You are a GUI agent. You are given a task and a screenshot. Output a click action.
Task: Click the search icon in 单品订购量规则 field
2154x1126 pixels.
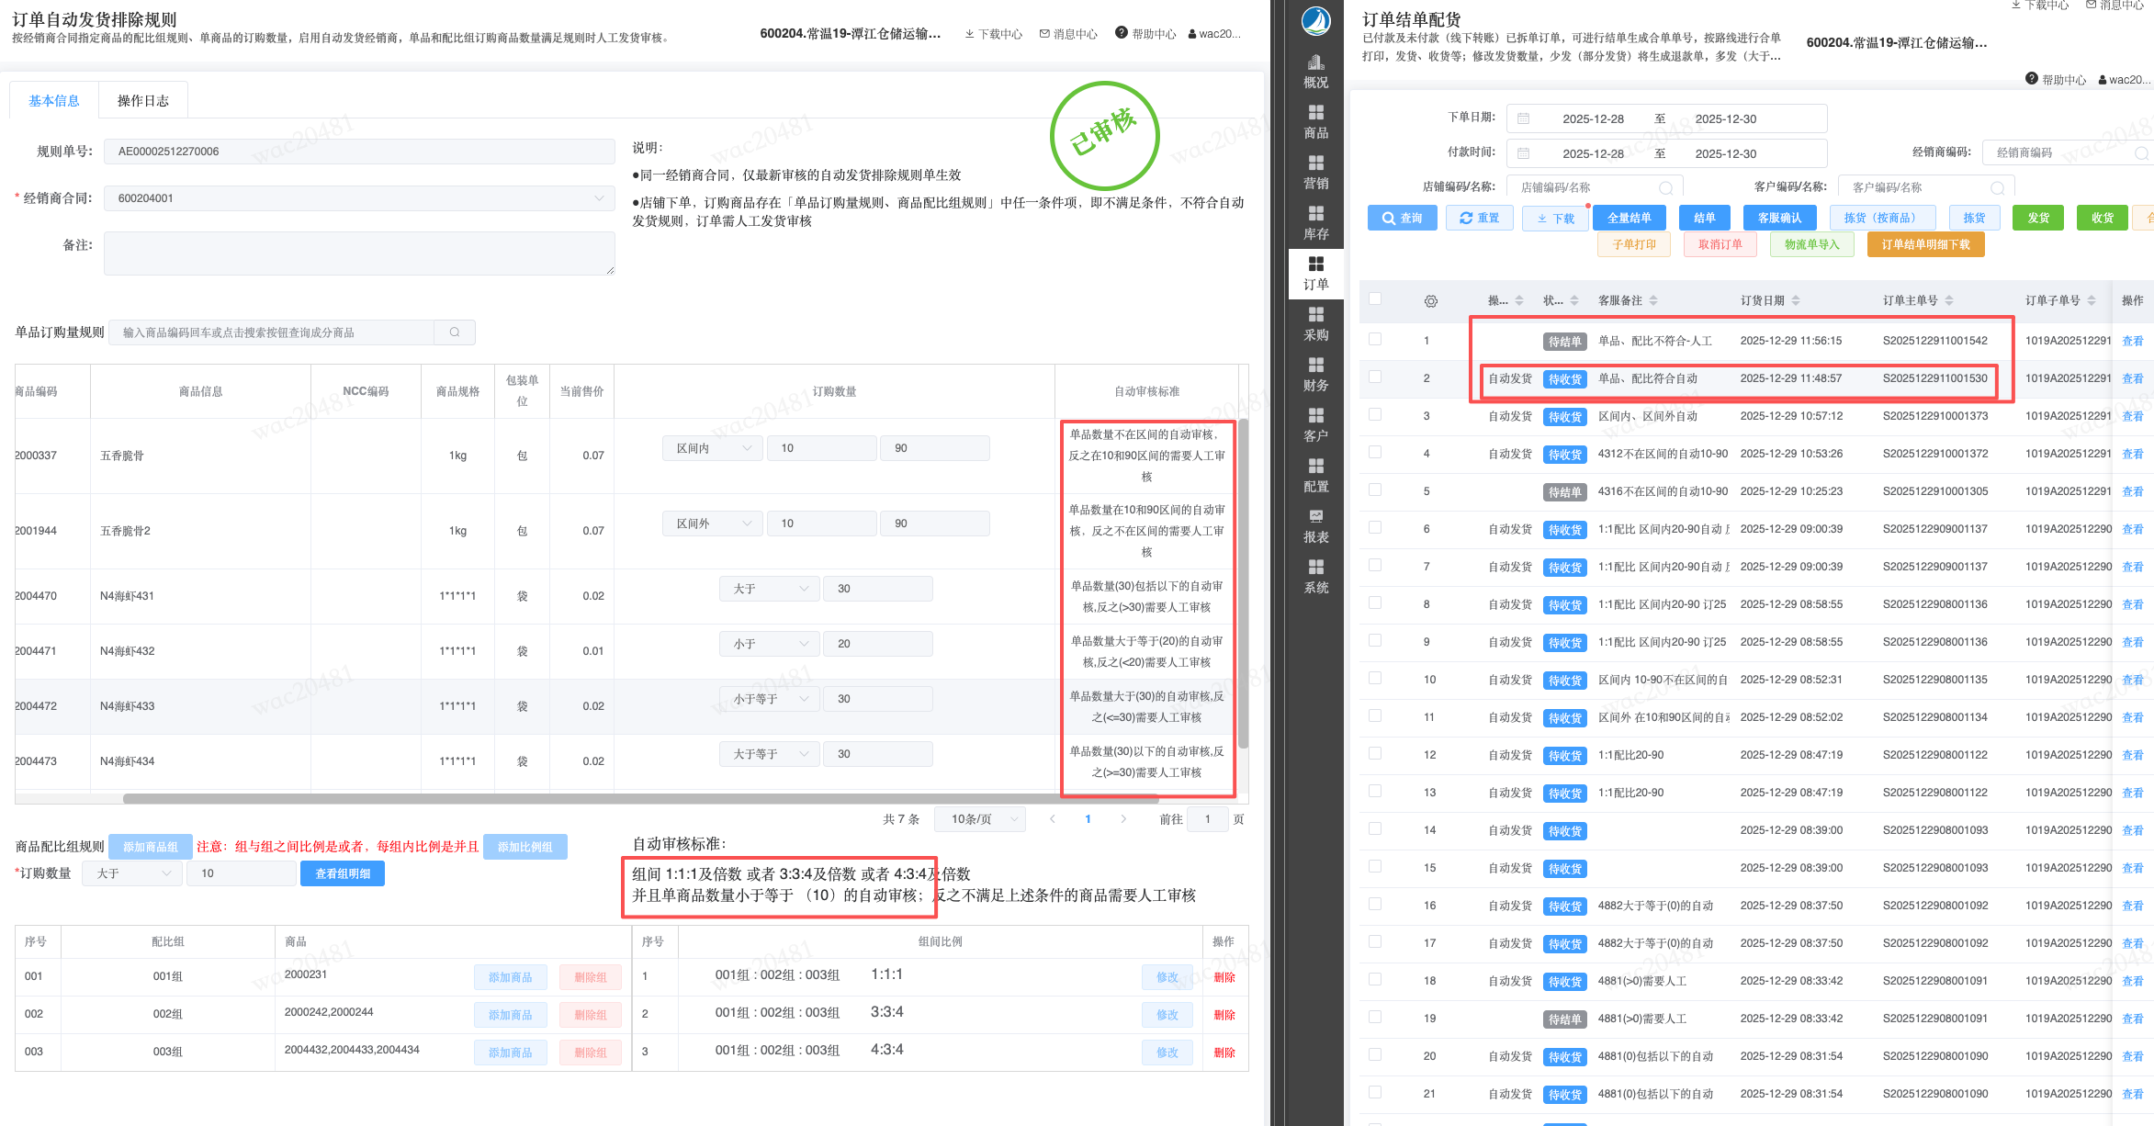455,332
